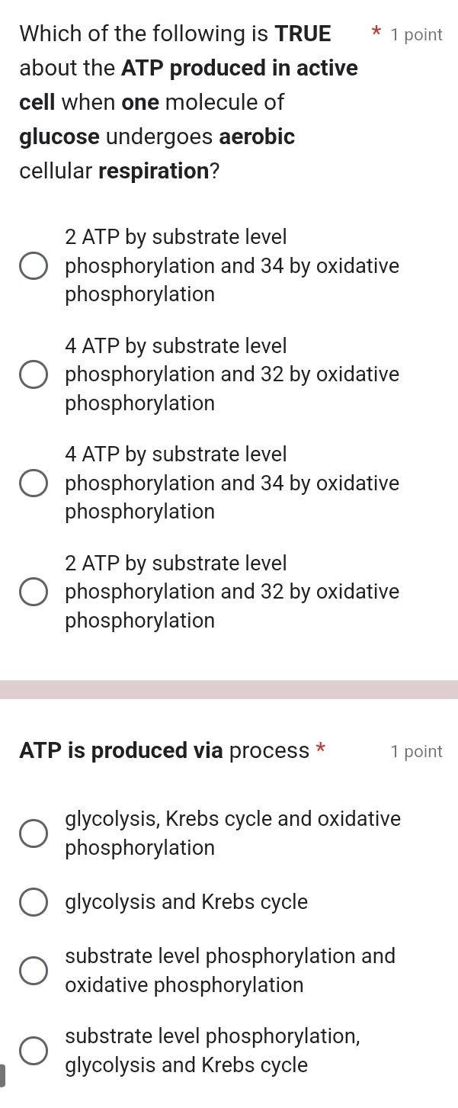Select "4 ATP by substrate level phosphorylation and 34 by oxidative phosphorylation"
The width and height of the screenshot is (458, 1108).
pyautogui.click(x=34, y=483)
